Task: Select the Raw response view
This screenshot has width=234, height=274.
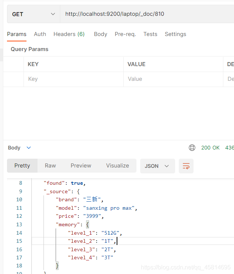Action: [50, 166]
